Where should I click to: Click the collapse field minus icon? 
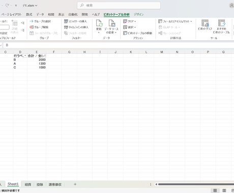tap(22, 30)
